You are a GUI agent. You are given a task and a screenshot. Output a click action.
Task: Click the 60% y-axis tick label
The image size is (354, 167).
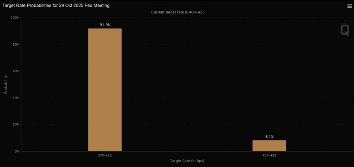coord(15,71)
